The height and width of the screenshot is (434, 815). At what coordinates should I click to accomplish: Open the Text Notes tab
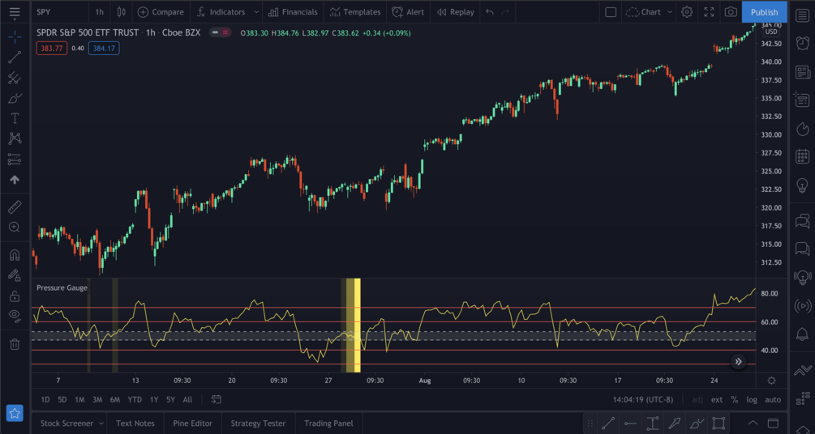tap(135, 423)
